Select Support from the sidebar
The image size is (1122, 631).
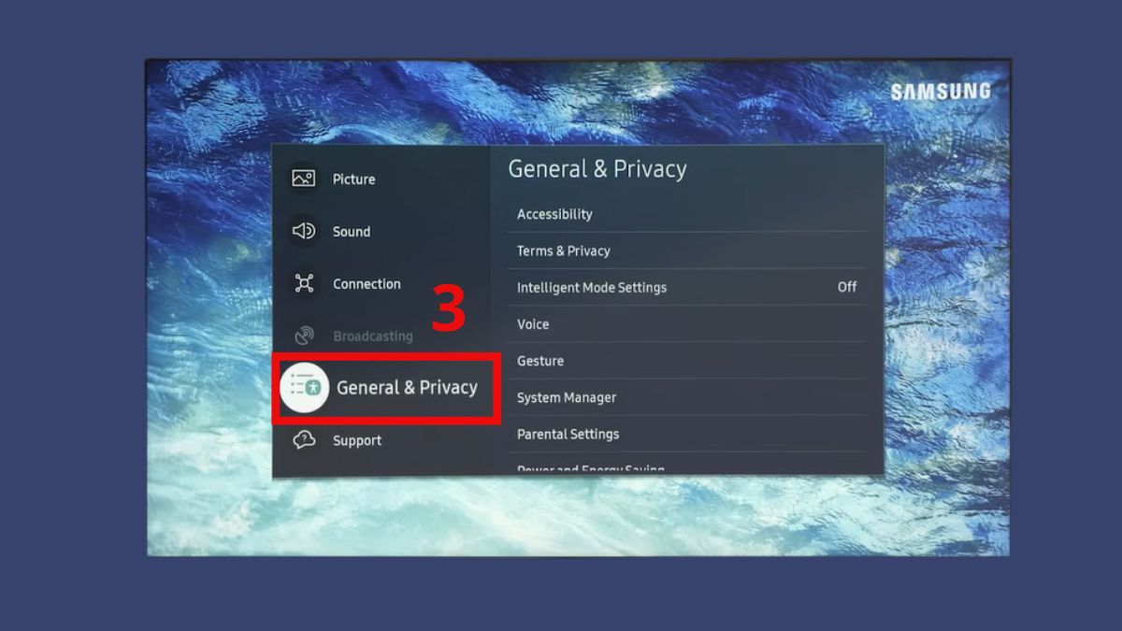pos(357,439)
